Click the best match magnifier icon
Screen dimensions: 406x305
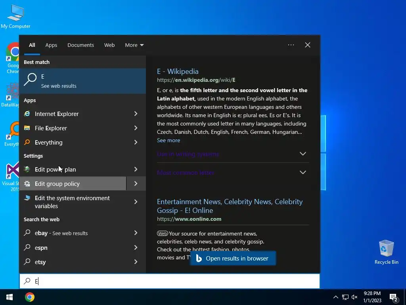click(x=30, y=79)
